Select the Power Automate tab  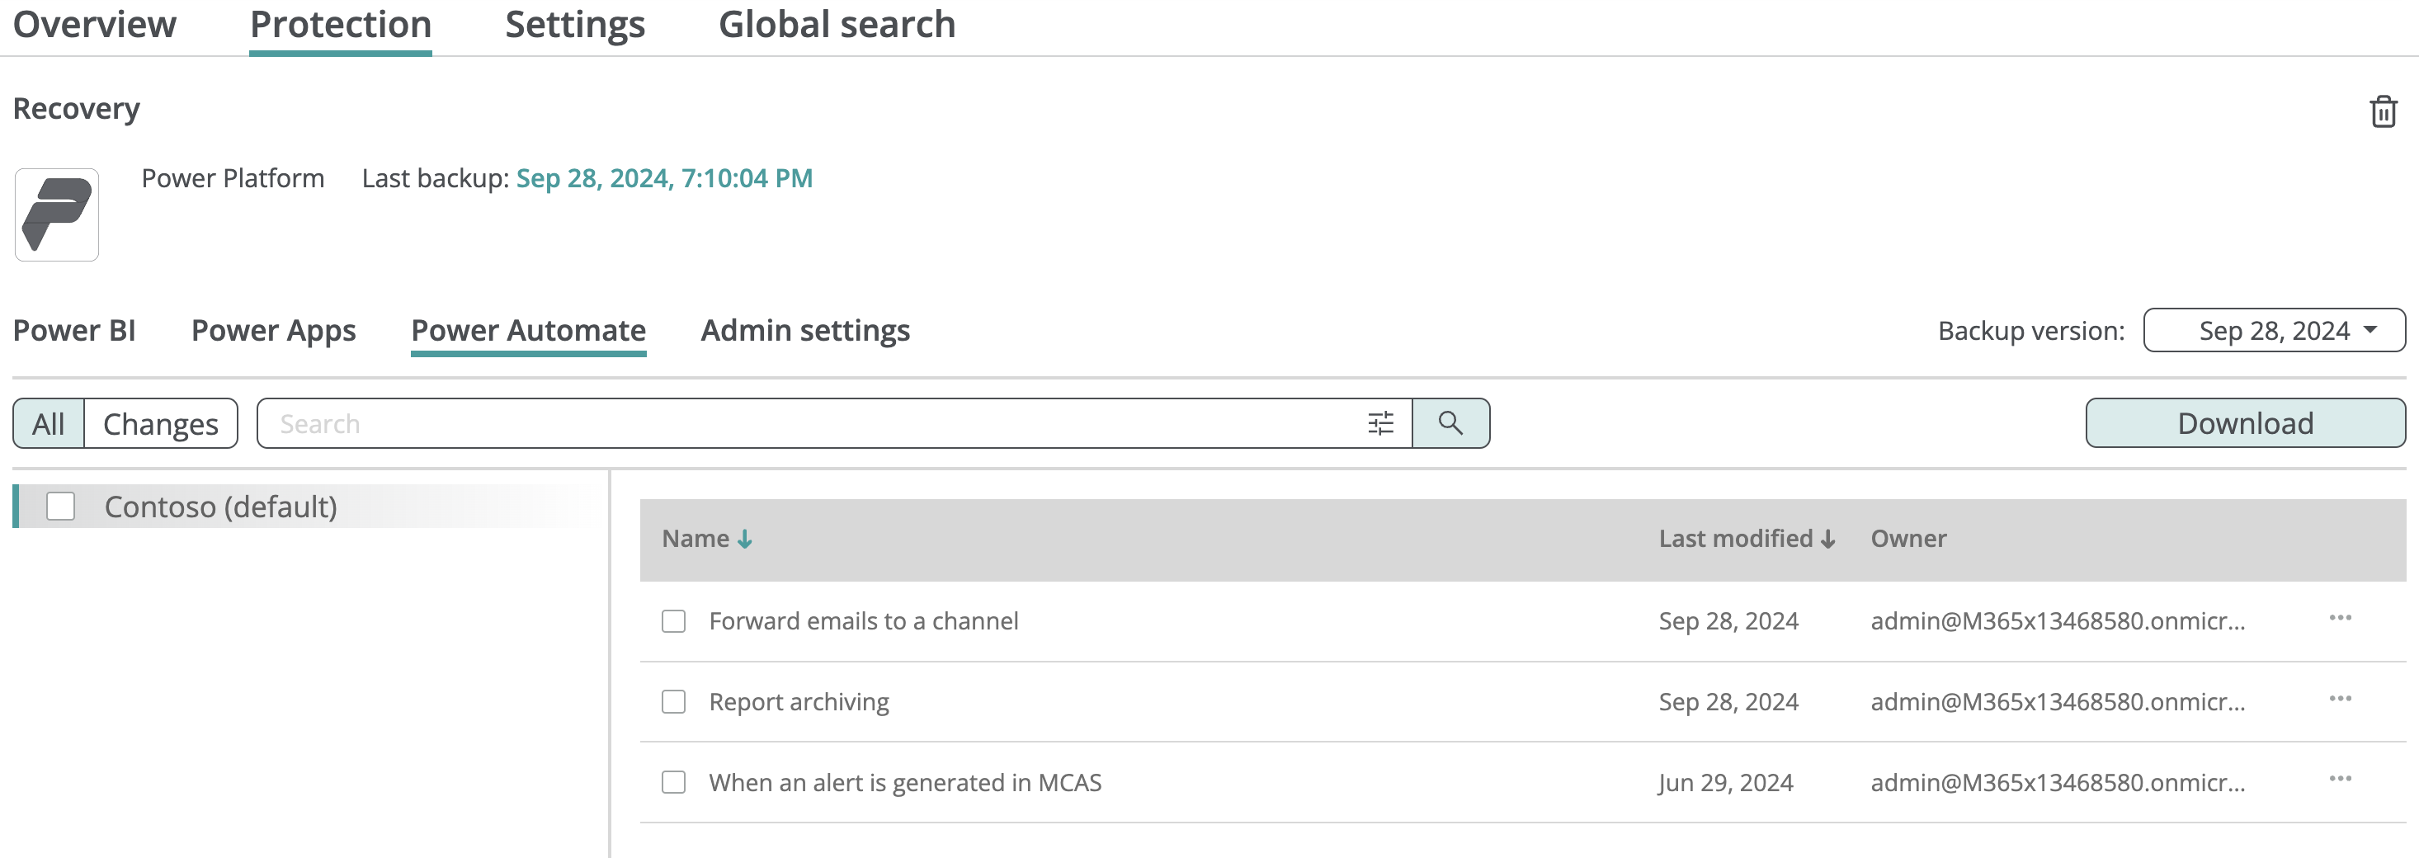coord(529,331)
